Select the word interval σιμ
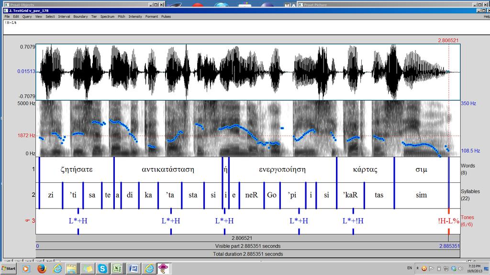490x275 pixels. pos(421,169)
